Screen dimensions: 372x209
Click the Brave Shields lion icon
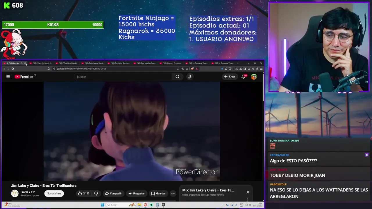(192, 69)
